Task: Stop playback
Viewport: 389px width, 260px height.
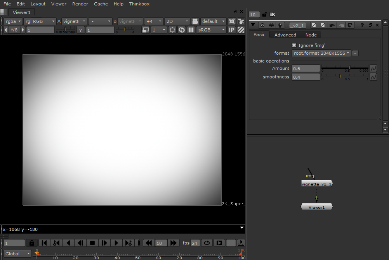Action: coord(92,243)
